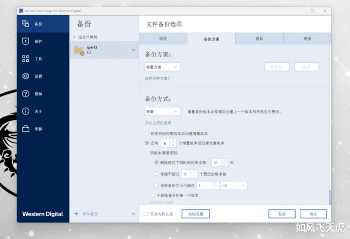Expand the iperf3 backup chevron

tap(134, 50)
